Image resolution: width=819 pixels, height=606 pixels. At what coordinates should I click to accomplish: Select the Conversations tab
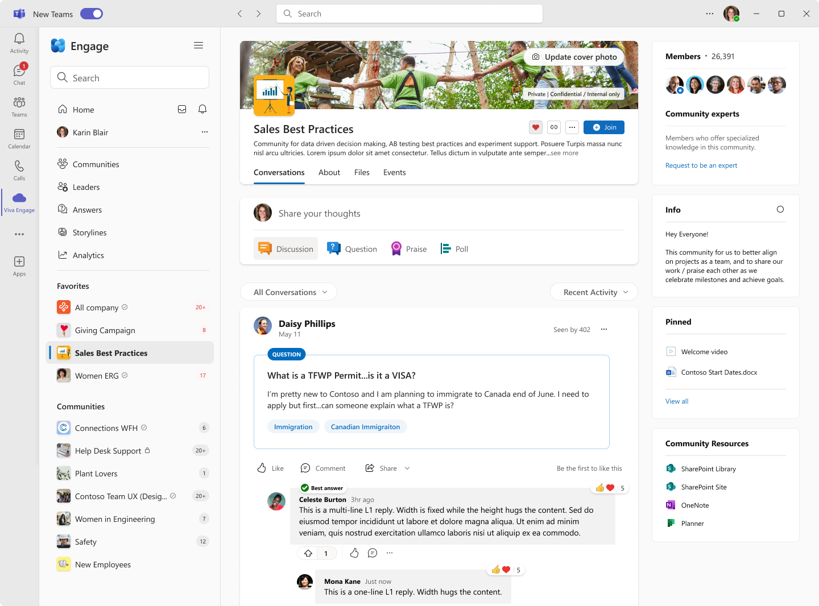tap(279, 172)
